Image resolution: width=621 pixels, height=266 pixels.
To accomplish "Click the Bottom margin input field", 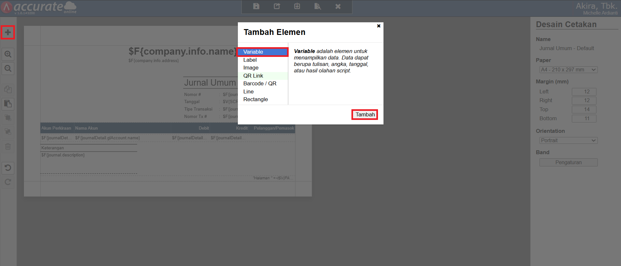I will pos(584,119).
